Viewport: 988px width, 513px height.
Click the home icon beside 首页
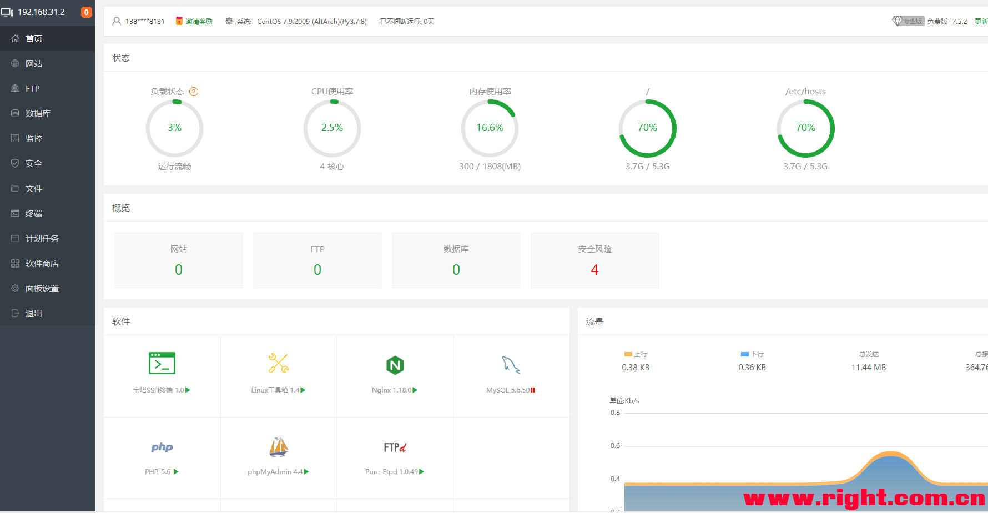[15, 38]
